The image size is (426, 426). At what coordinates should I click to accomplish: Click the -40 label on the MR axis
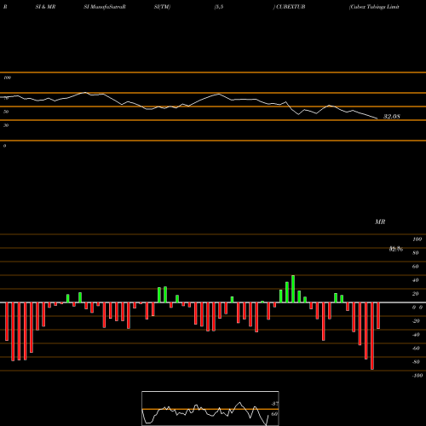click(x=416, y=335)
